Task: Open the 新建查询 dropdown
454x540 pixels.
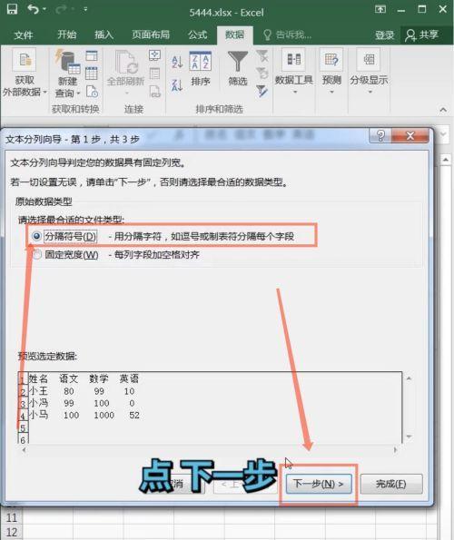Action: (x=67, y=74)
